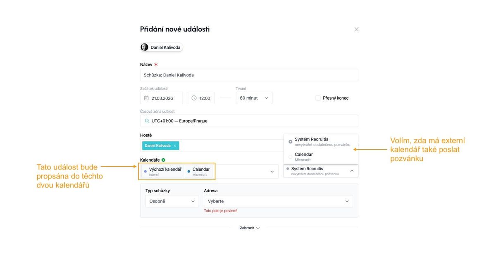496x279 pixels.
Task: Click the Daniel Kalivoda name chip at top
Action: (x=165, y=48)
